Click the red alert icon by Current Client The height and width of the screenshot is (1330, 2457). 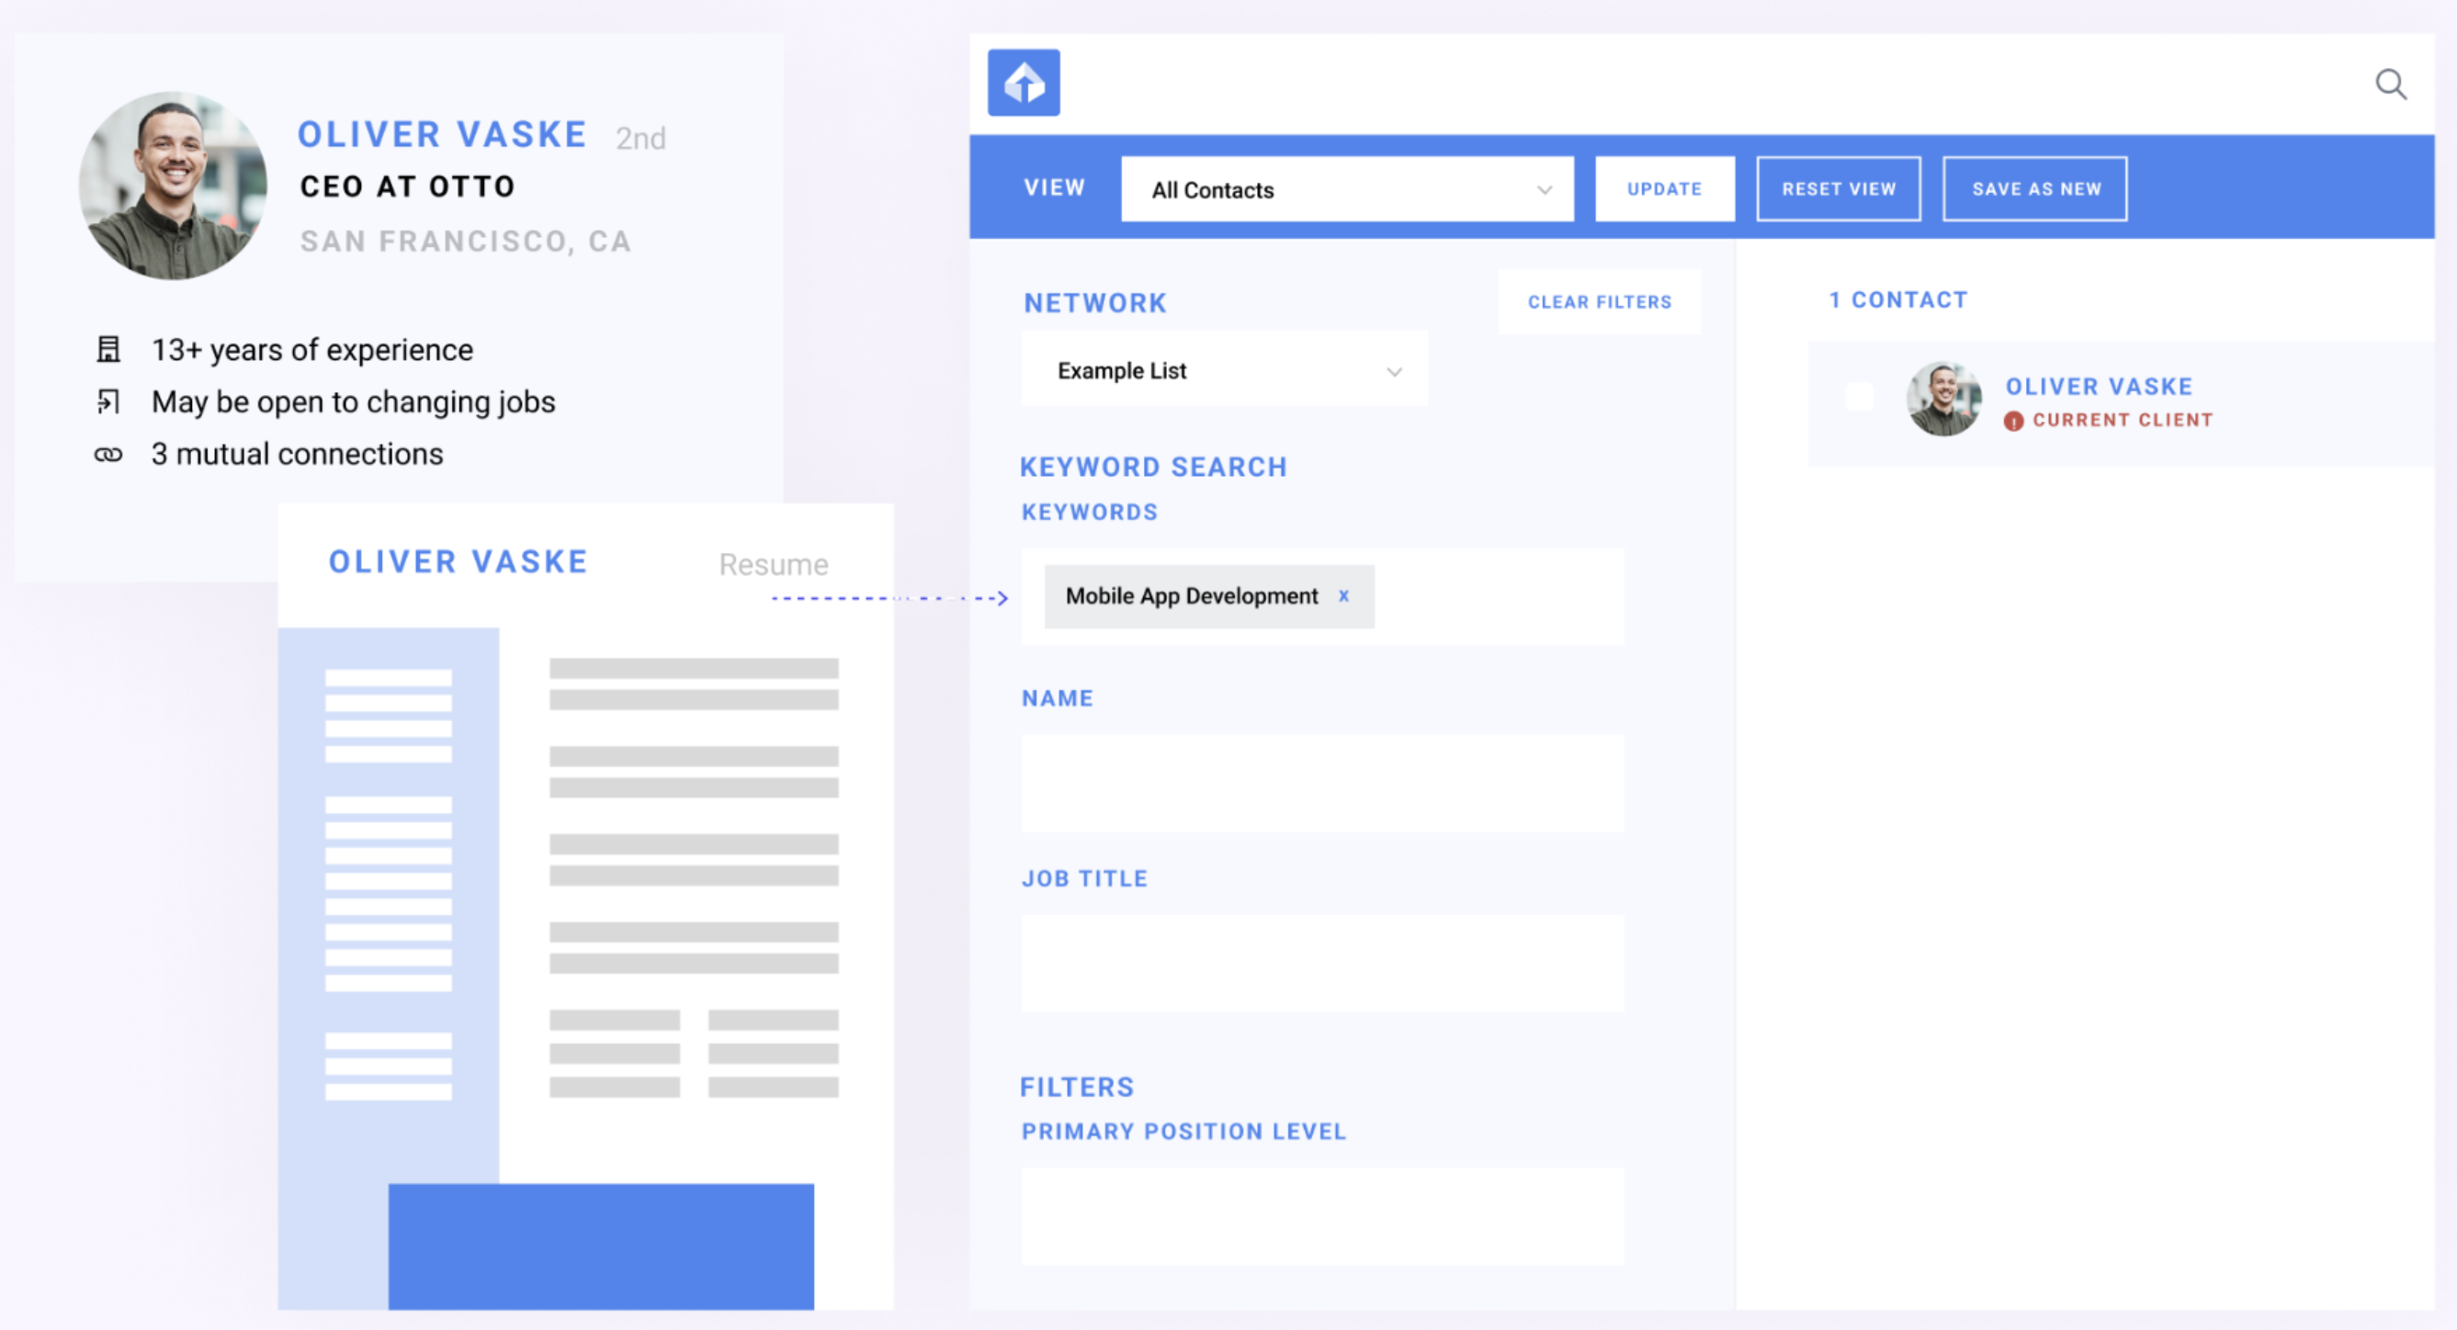pyautogui.click(x=2012, y=421)
